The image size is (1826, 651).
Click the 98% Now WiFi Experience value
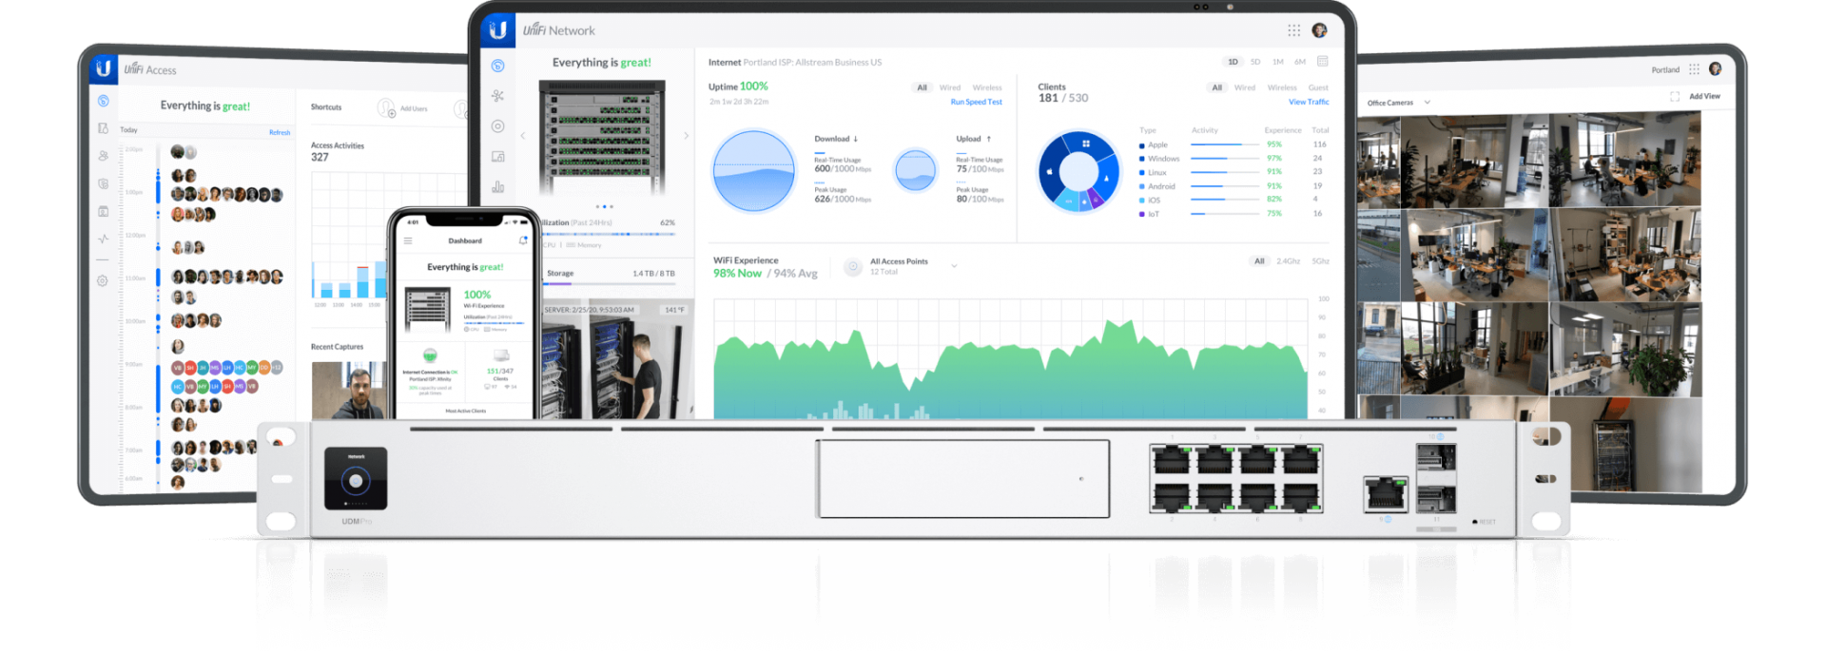tap(737, 274)
